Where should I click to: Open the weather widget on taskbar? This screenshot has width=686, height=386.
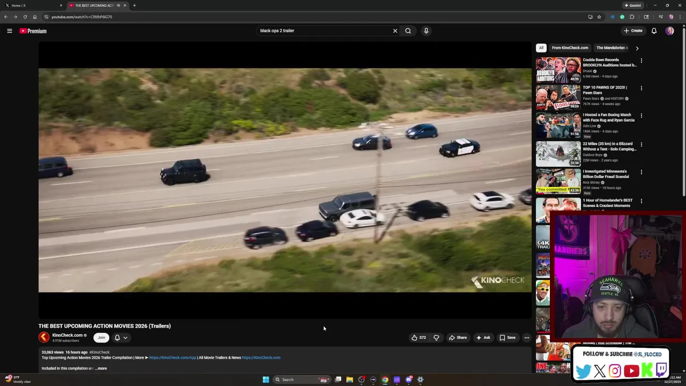click(x=18, y=380)
